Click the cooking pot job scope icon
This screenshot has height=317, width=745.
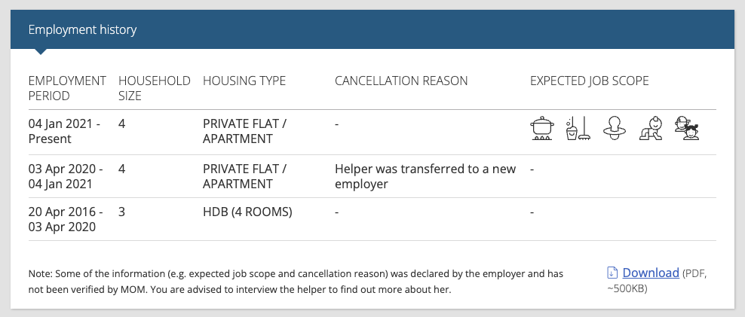point(542,129)
